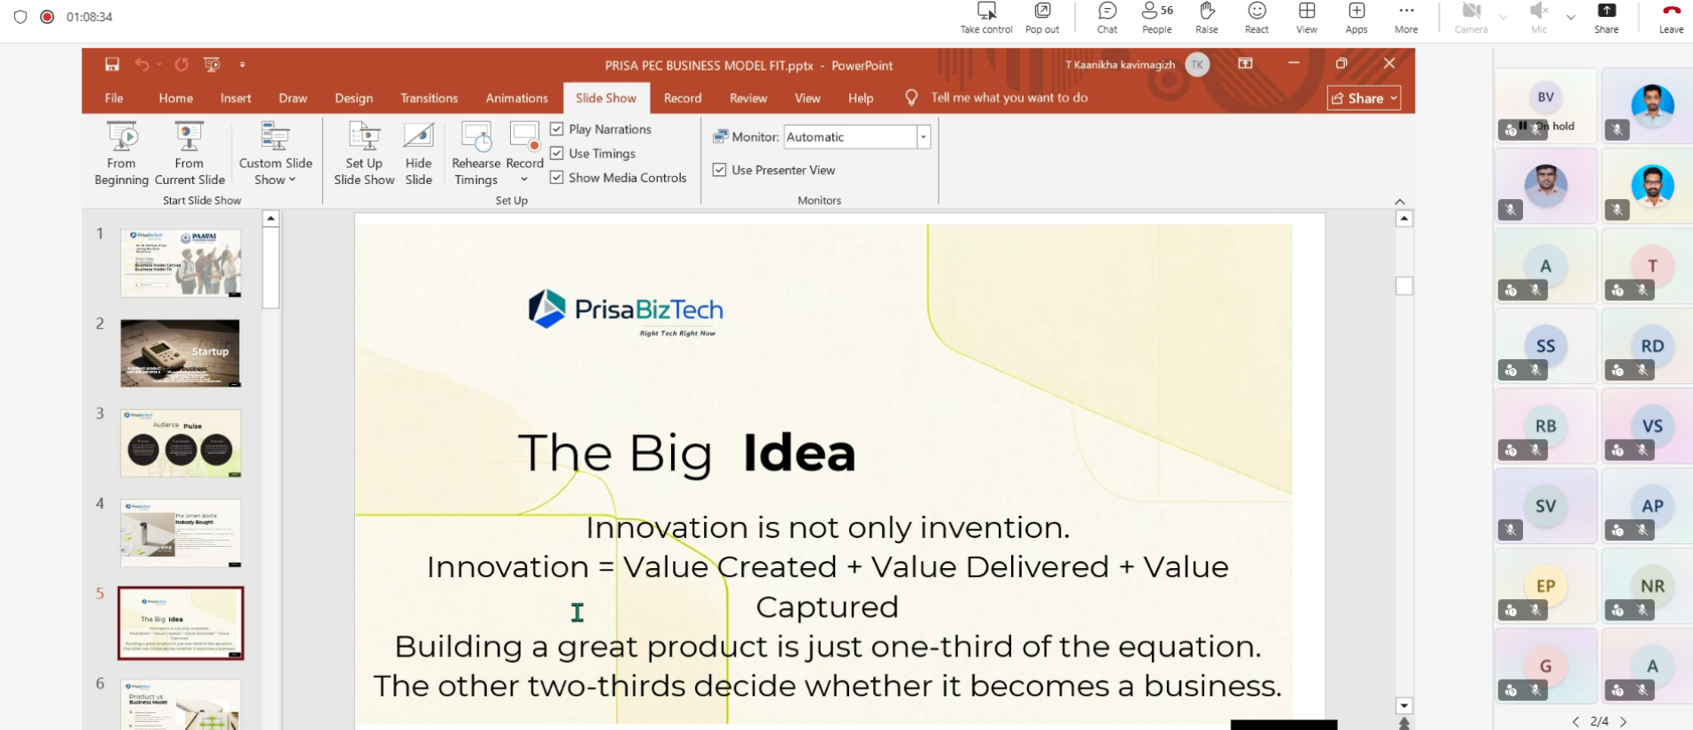Click the PowerPoint Share button in the ribbon

[1364, 98]
